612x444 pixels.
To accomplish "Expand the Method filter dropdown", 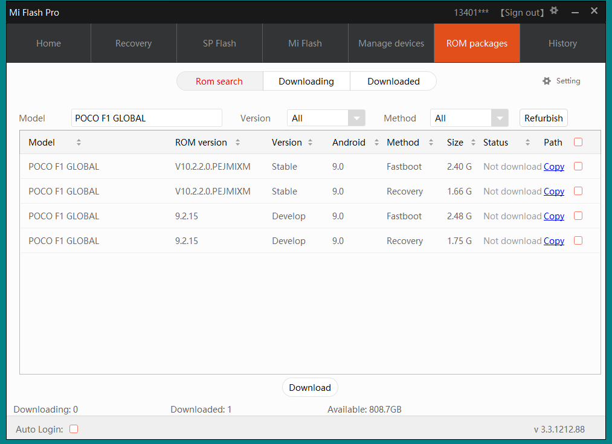I will click(x=500, y=118).
